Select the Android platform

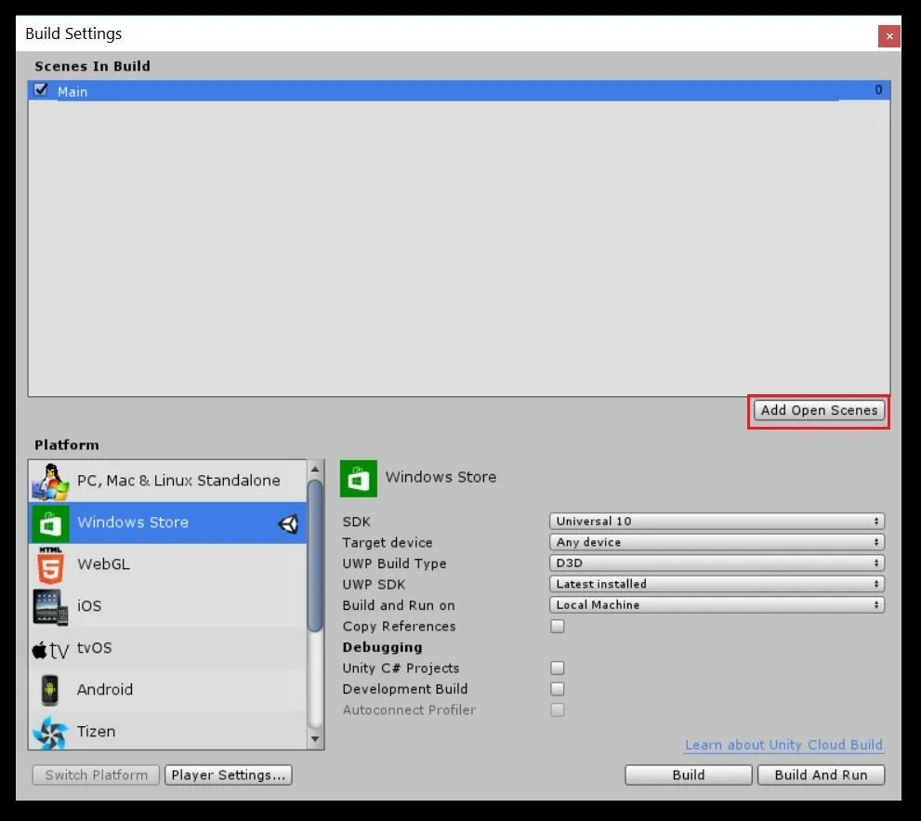click(167, 690)
